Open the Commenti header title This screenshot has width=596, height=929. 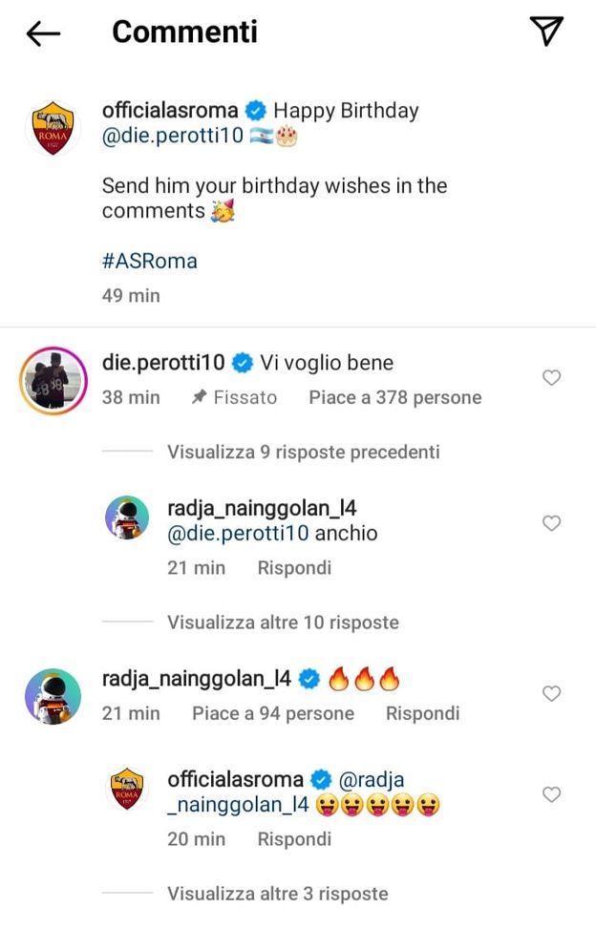tap(185, 32)
